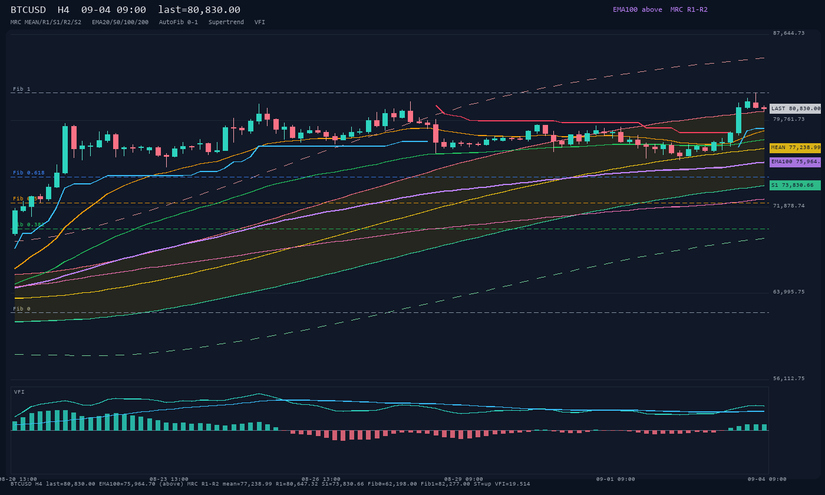The height and width of the screenshot is (495, 825).
Task: Click the blue Fib 0.618 level label
Action: point(29,173)
